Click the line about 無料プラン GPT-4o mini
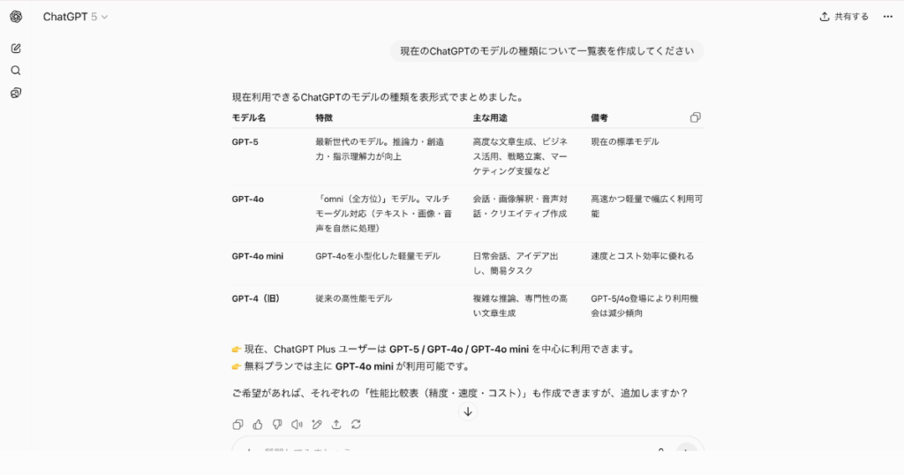 [351, 366]
